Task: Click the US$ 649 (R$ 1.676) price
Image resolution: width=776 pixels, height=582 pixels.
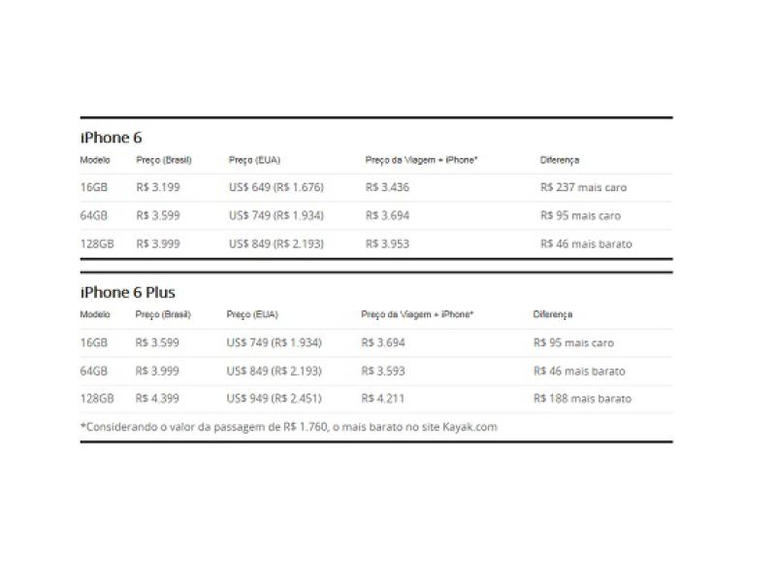Action: [x=275, y=187]
